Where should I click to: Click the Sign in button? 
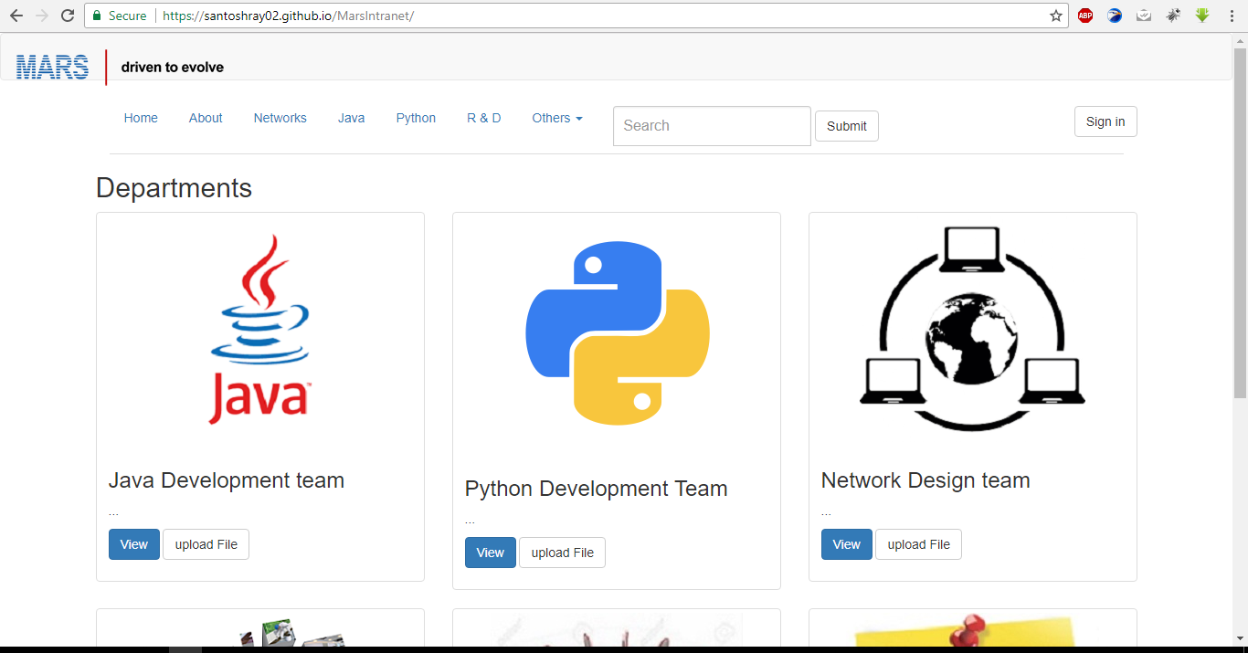(1105, 121)
